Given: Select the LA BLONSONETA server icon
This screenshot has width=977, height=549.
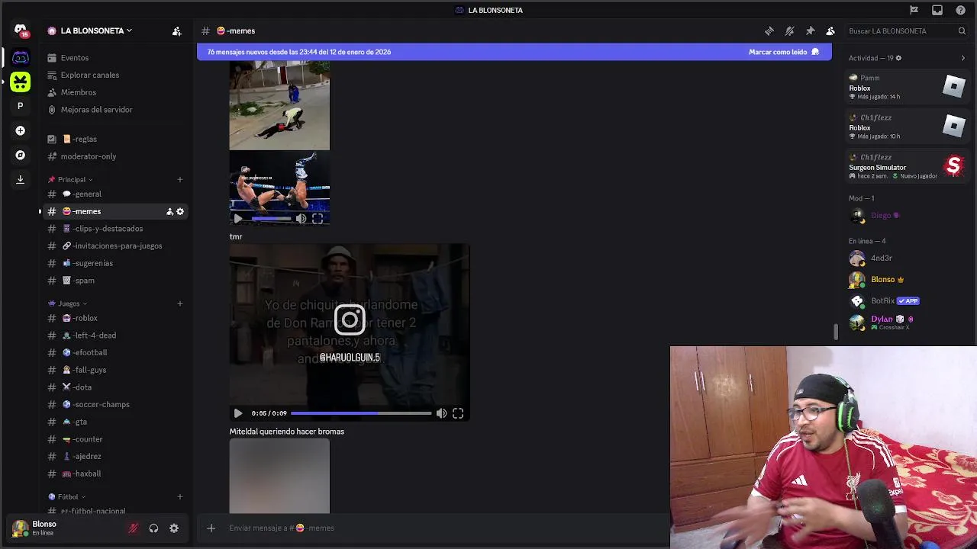Looking at the screenshot, I should 21,58.
